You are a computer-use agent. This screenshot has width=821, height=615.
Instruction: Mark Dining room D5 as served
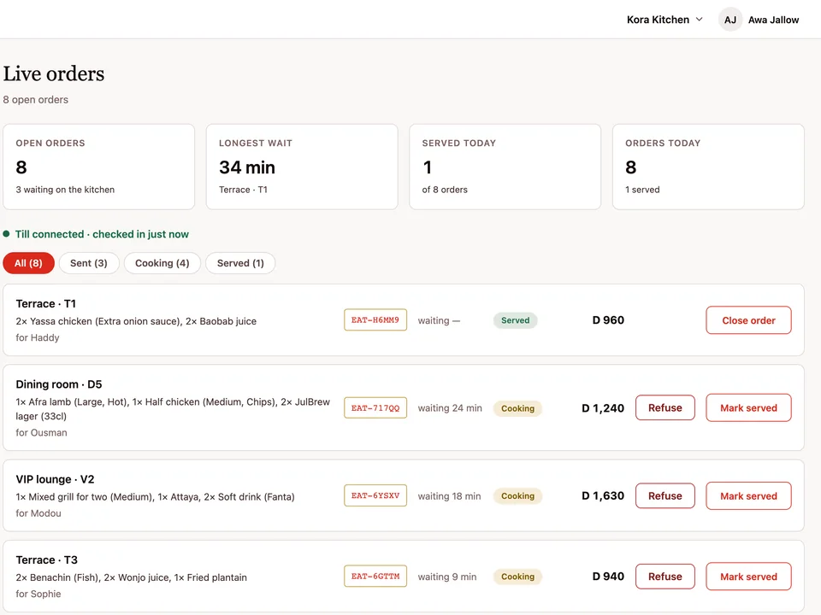click(x=748, y=408)
